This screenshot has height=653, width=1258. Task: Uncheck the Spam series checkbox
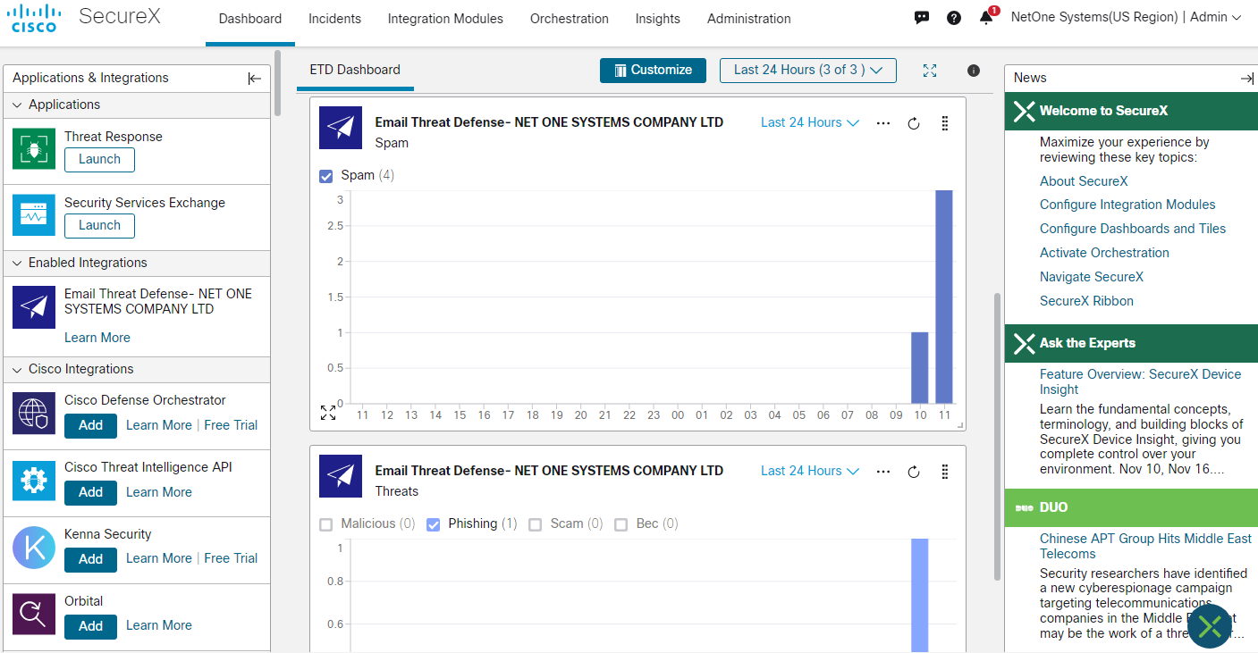(x=326, y=176)
